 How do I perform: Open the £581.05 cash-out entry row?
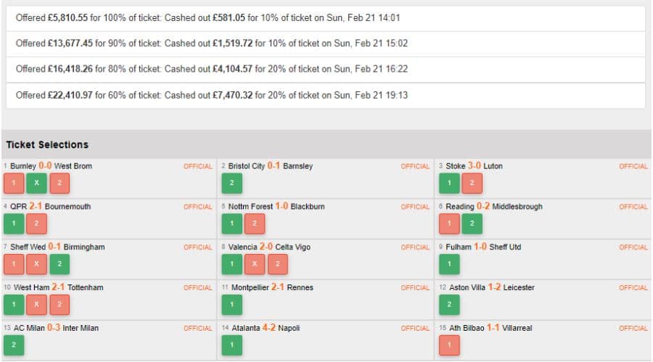[x=325, y=17]
